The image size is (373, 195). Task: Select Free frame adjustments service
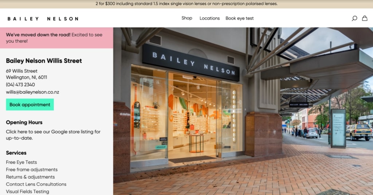[32, 169]
